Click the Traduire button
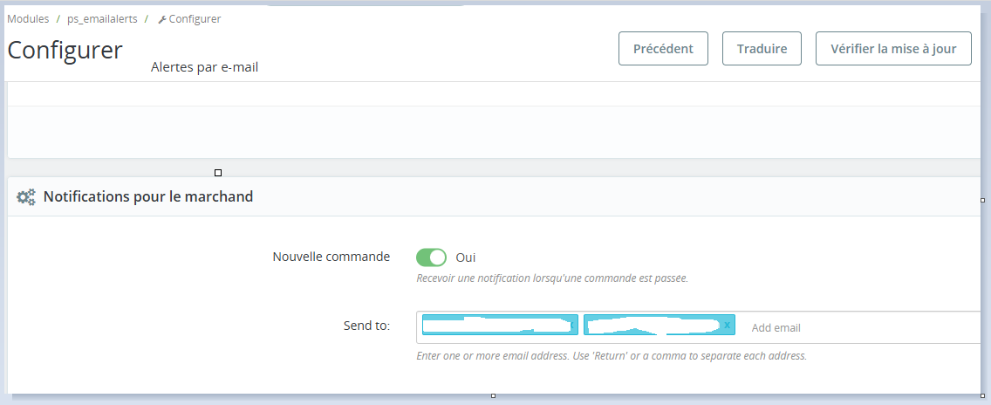Viewport: 991px width, 405px height. [x=762, y=49]
